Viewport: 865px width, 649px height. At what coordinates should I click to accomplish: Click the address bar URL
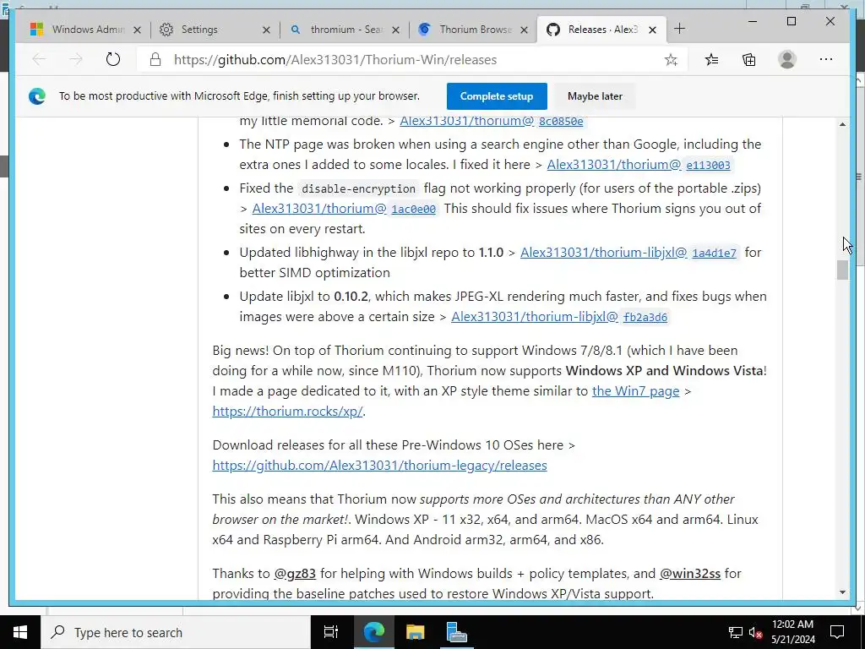click(x=335, y=60)
